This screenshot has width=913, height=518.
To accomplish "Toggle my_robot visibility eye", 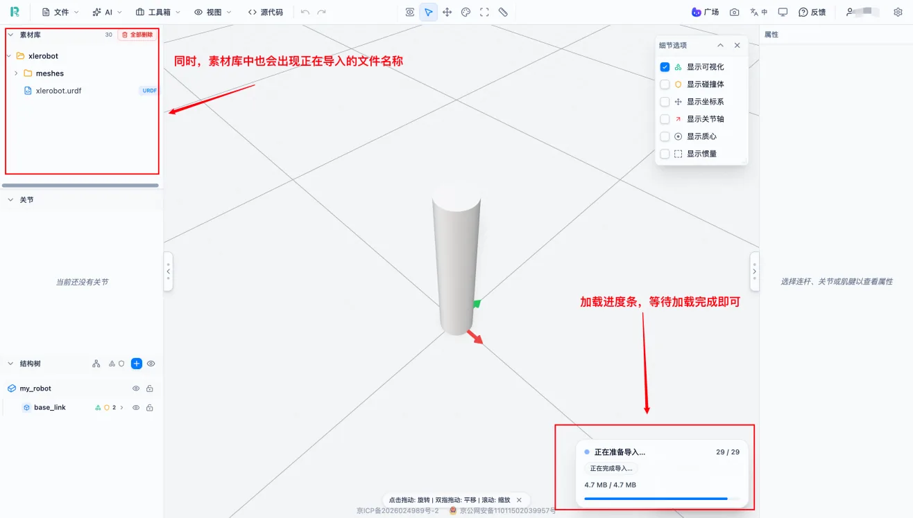I will coord(136,388).
